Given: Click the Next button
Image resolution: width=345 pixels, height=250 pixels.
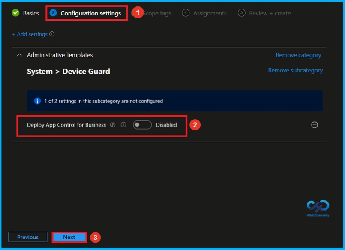Looking at the screenshot, I should pyautogui.click(x=69, y=237).
